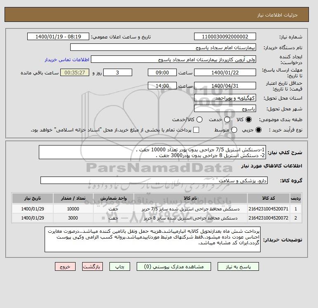The width and height of the screenshot is (318, 308).
Task: Click the چاپ print button
Action: [120, 267]
